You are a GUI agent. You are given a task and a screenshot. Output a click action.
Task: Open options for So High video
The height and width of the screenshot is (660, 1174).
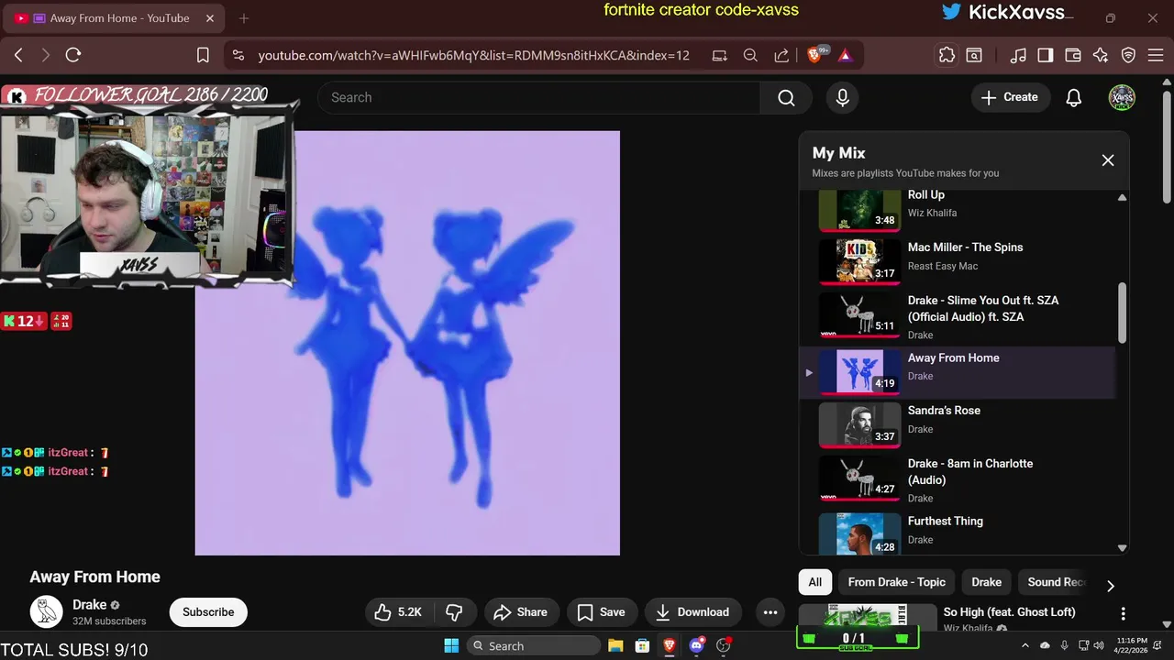tap(1123, 613)
